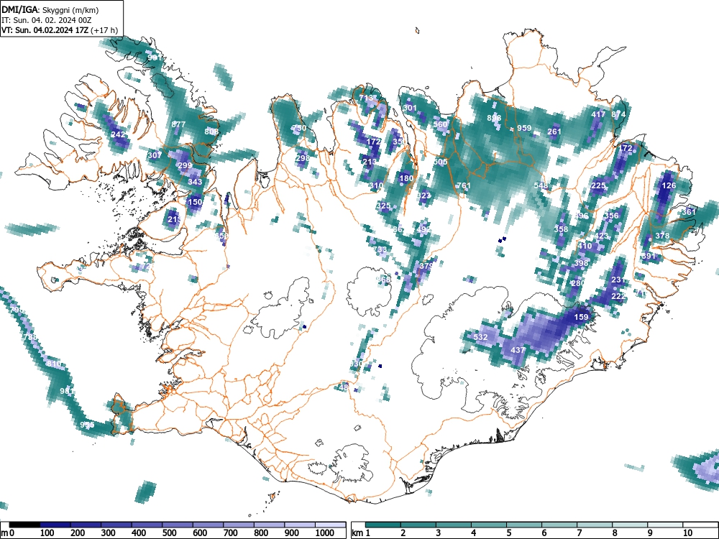Viewport: 719px width, 539px height.
Task: Click the 'km 1' label on the right legend
Action: tap(362, 533)
